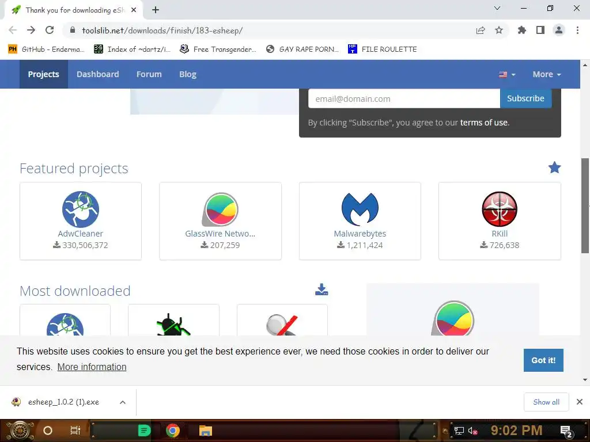
Task: Open the GitHub Enderman bookmark
Action: (x=46, y=49)
